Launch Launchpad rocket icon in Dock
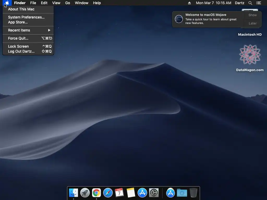 [85, 193]
